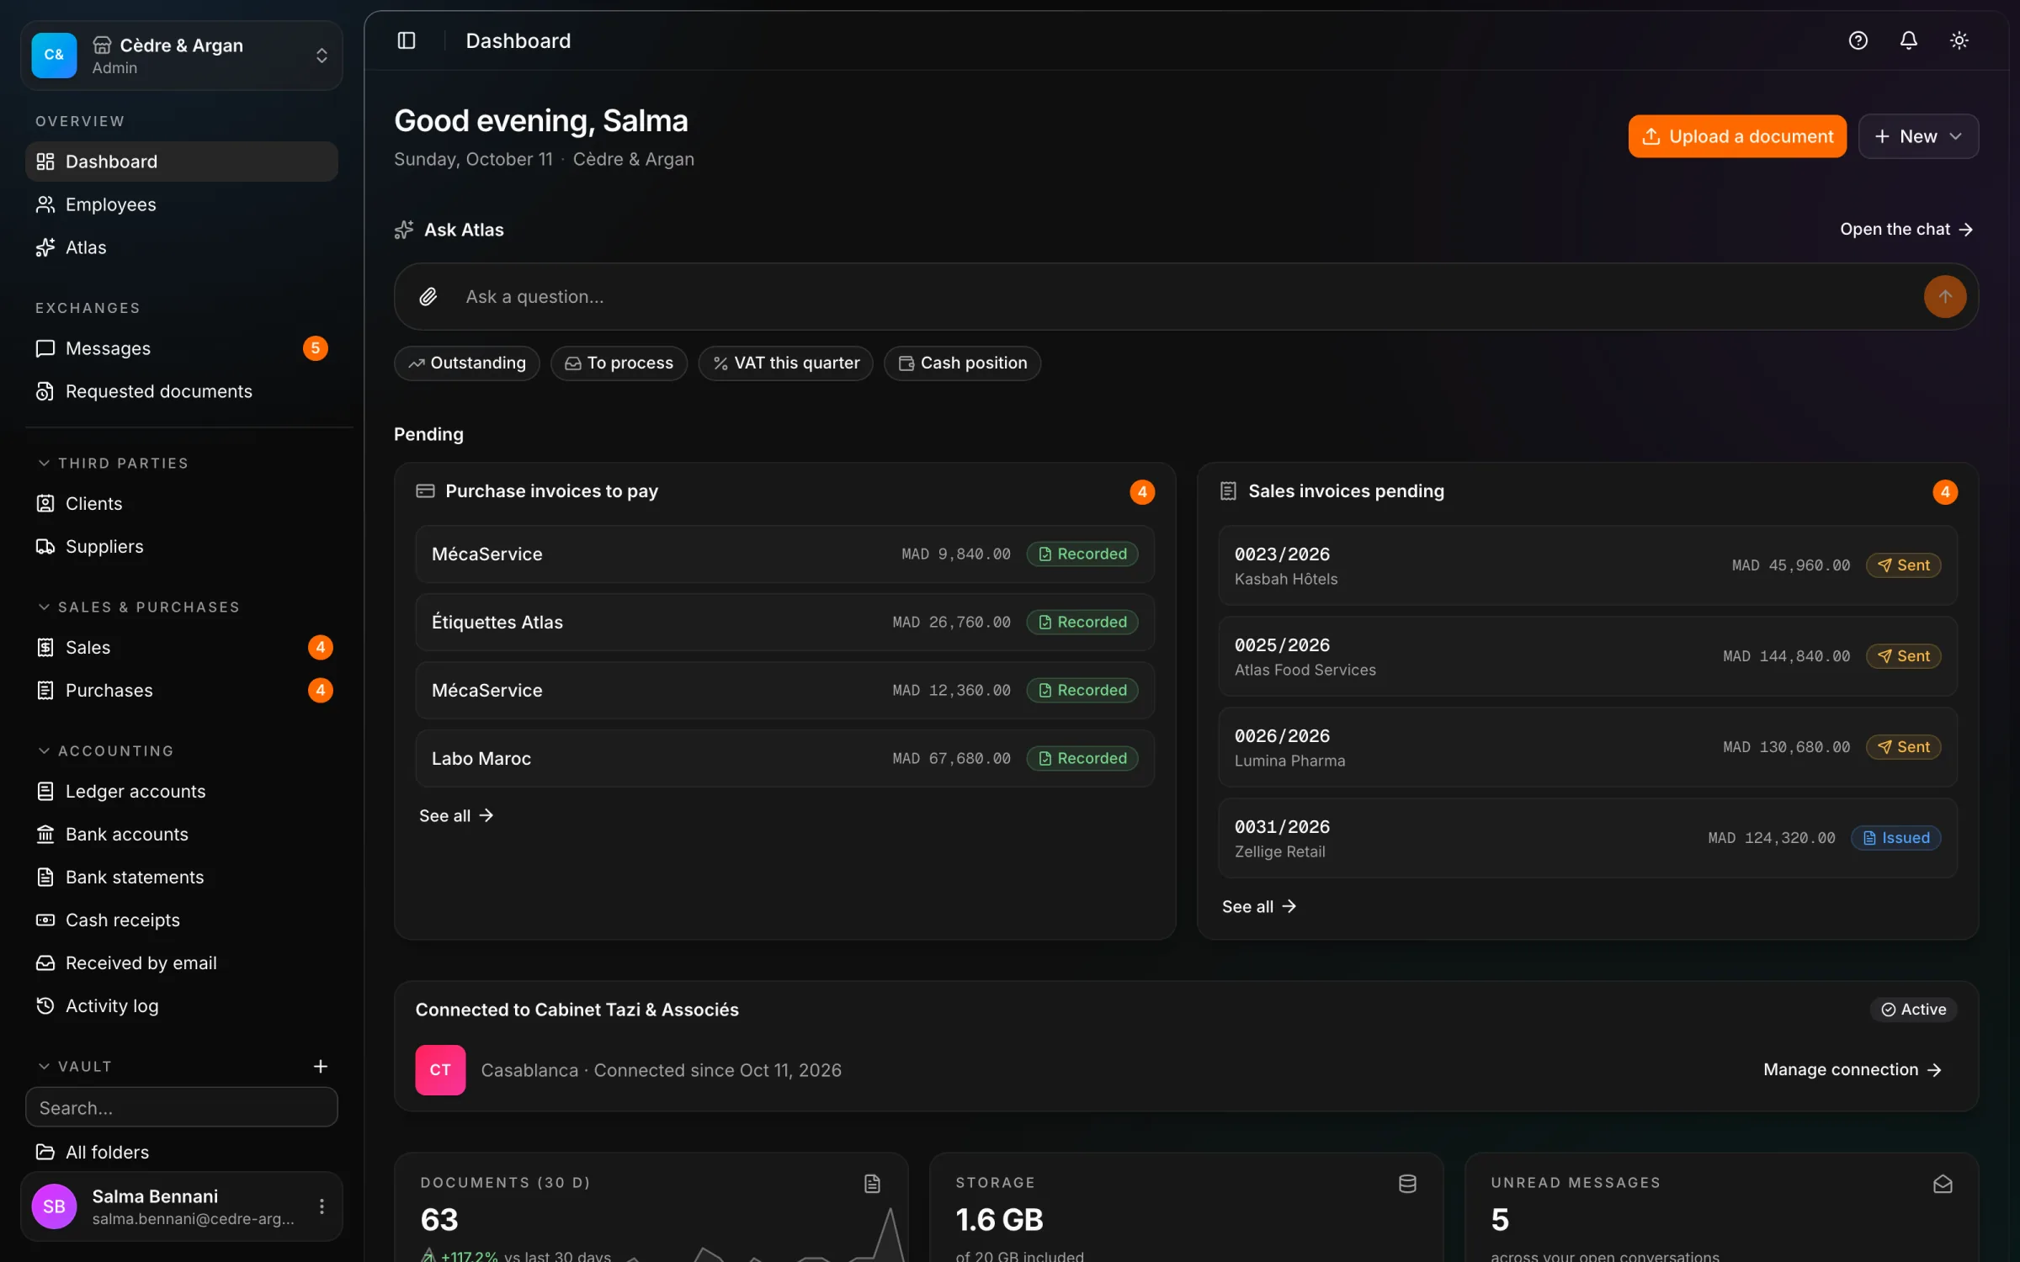Select the VAT this quarter chip
The image size is (2020, 1262).
coord(785,363)
